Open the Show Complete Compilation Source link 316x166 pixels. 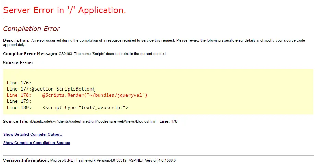coord(37,143)
